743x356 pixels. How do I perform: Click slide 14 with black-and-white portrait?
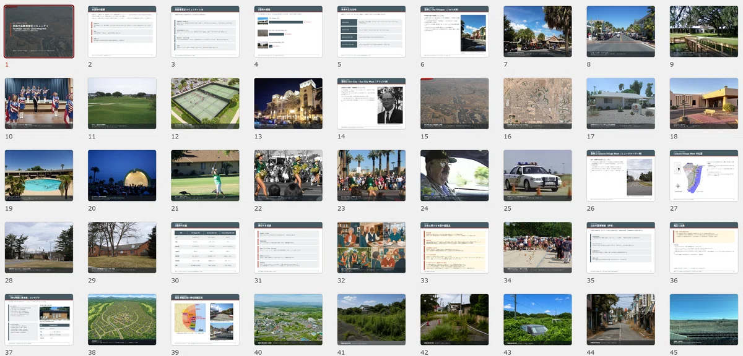coord(371,103)
